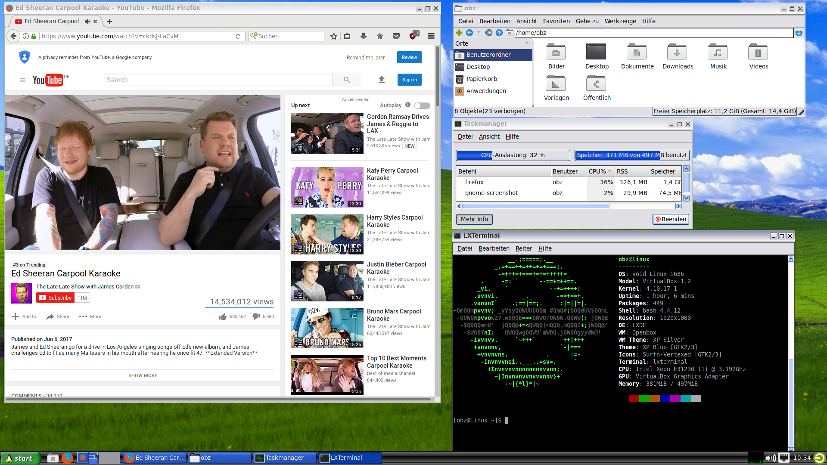Mute the Ed Sheeran Carpool tab audio
This screenshot has height=465, width=827.
click(87, 22)
